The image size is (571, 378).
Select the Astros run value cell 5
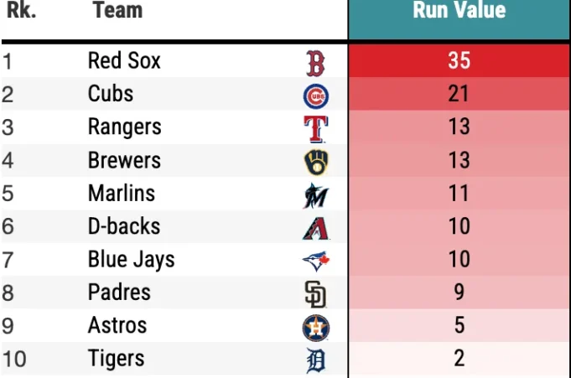point(459,326)
